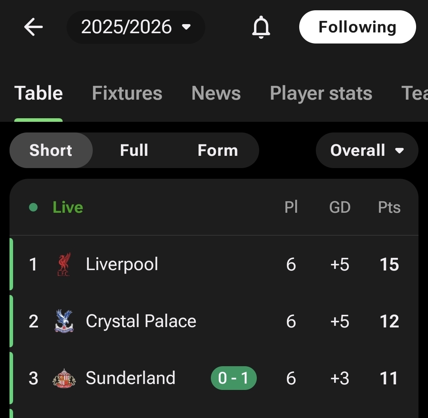This screenshot has height=418, width=428.
Task: Open the 2025/2026 season dropdown
Action: (x=136, y=27)
